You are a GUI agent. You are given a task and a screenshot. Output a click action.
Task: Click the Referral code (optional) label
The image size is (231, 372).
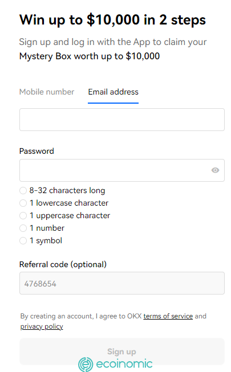click(63, 264)
